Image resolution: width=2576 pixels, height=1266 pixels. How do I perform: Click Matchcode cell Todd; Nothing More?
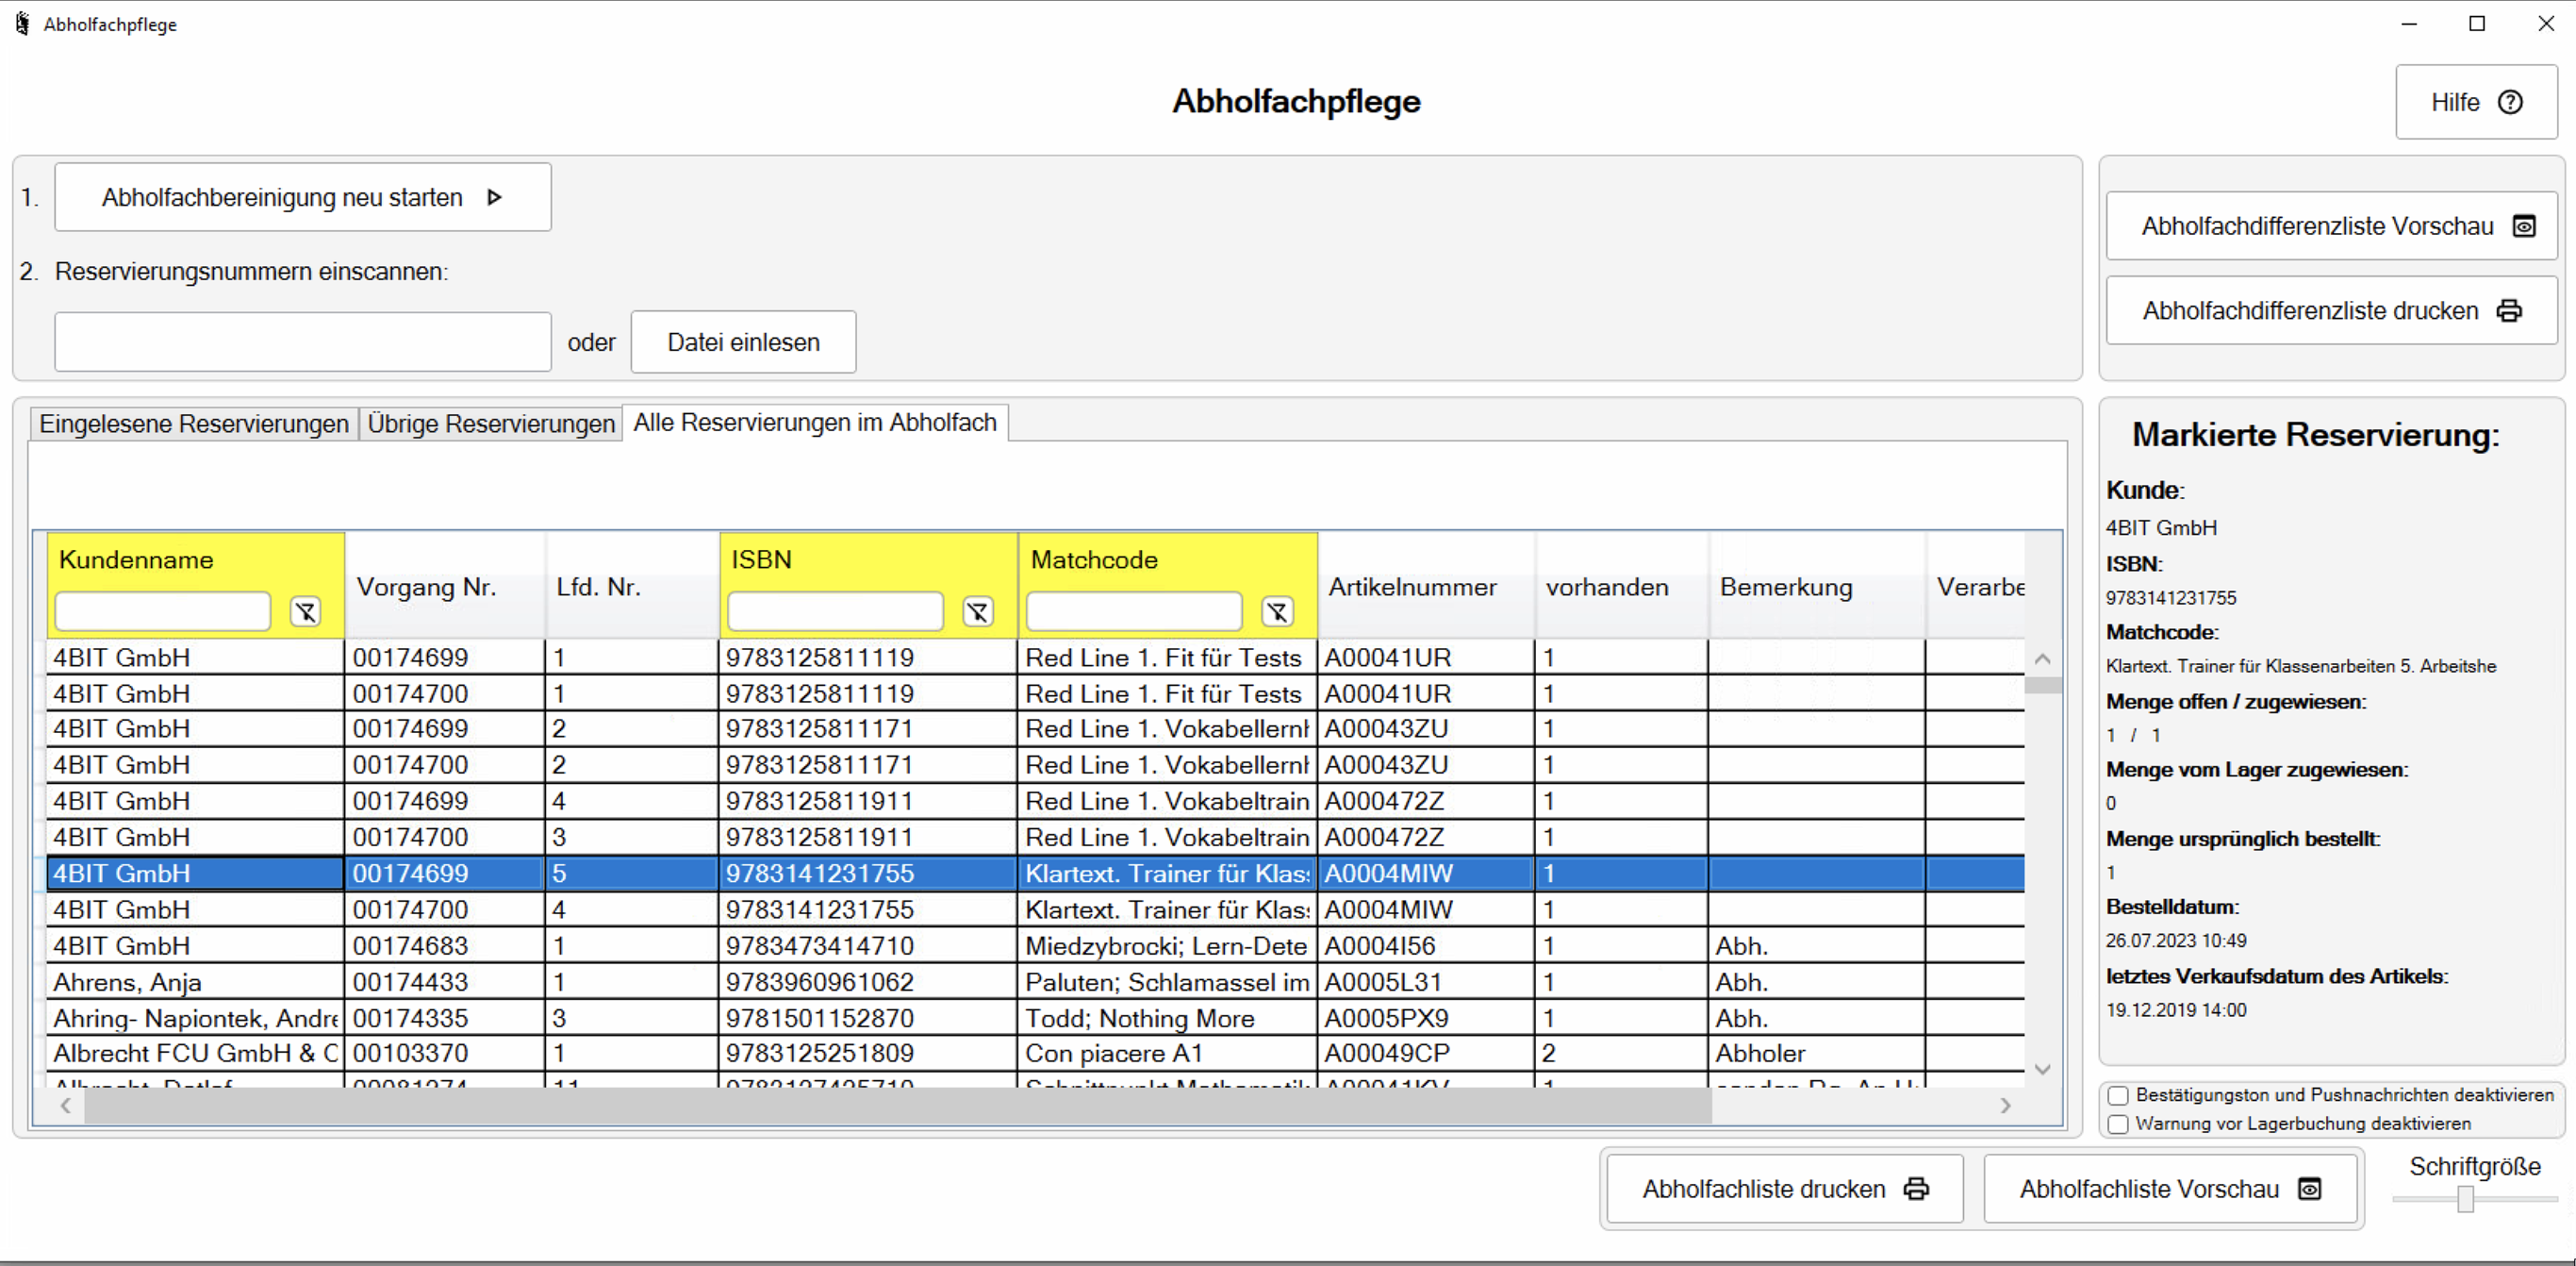tap(1168, 1018)
